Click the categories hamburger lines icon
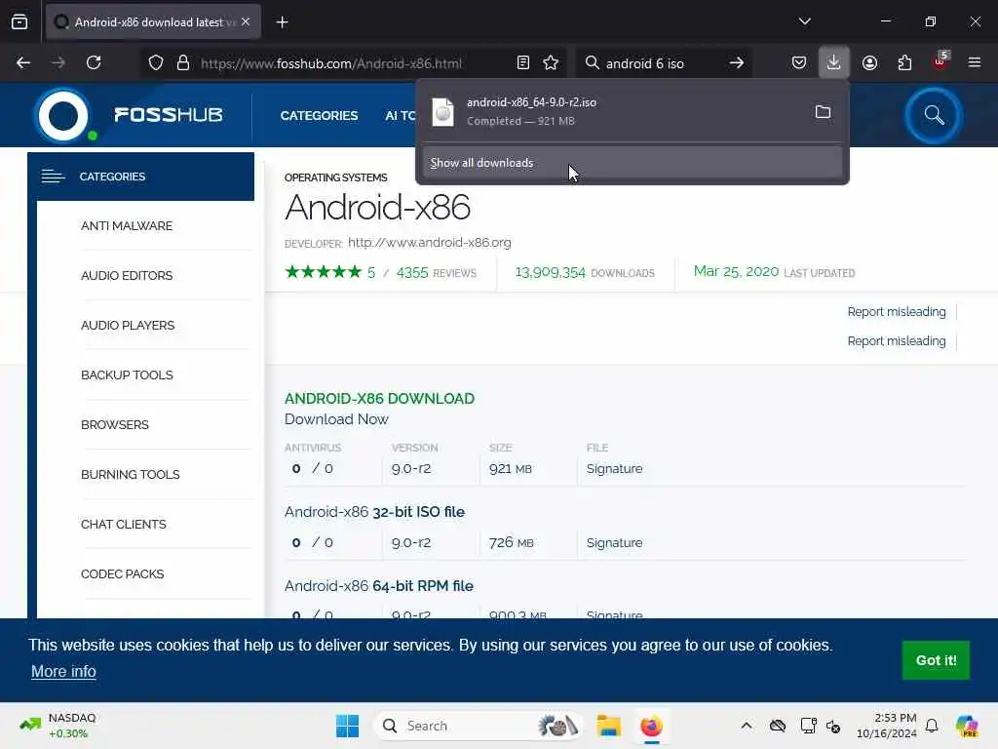Viewport: 998px width, 749px height. point(53,177)
